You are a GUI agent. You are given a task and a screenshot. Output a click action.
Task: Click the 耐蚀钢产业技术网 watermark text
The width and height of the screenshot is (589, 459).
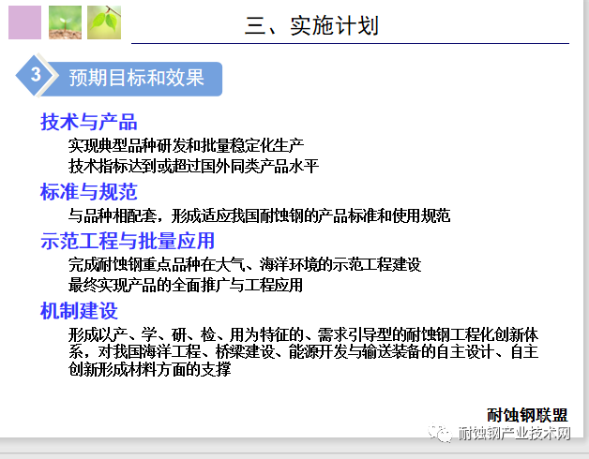point(514,433)
